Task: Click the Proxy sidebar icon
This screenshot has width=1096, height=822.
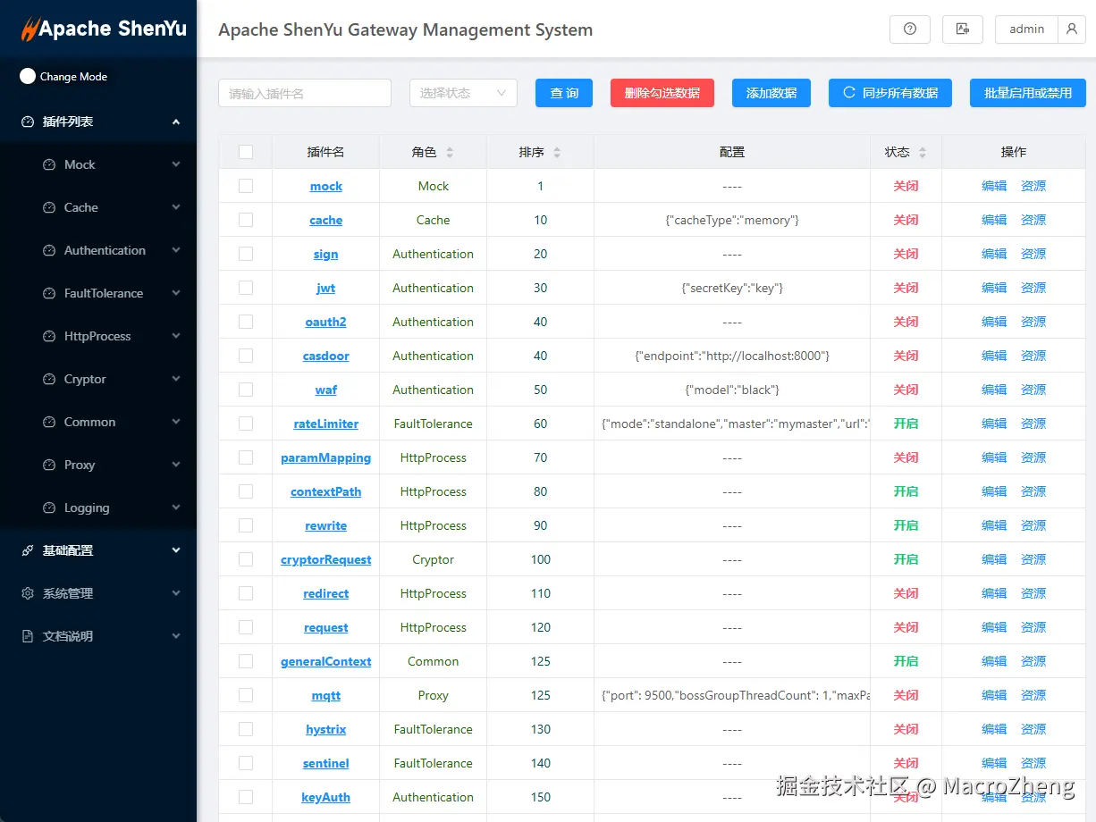Action: (49, 465)
